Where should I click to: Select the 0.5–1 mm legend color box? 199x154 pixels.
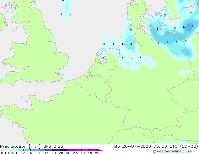click(x=13, y=150)
